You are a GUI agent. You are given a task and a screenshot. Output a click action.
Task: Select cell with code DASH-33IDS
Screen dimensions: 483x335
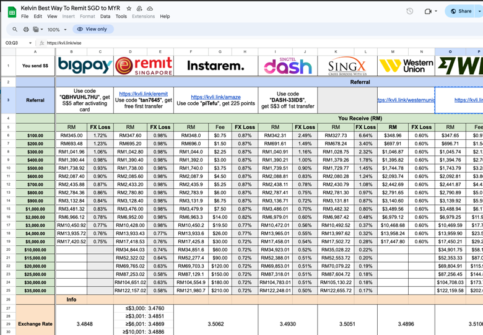(288, 100)
